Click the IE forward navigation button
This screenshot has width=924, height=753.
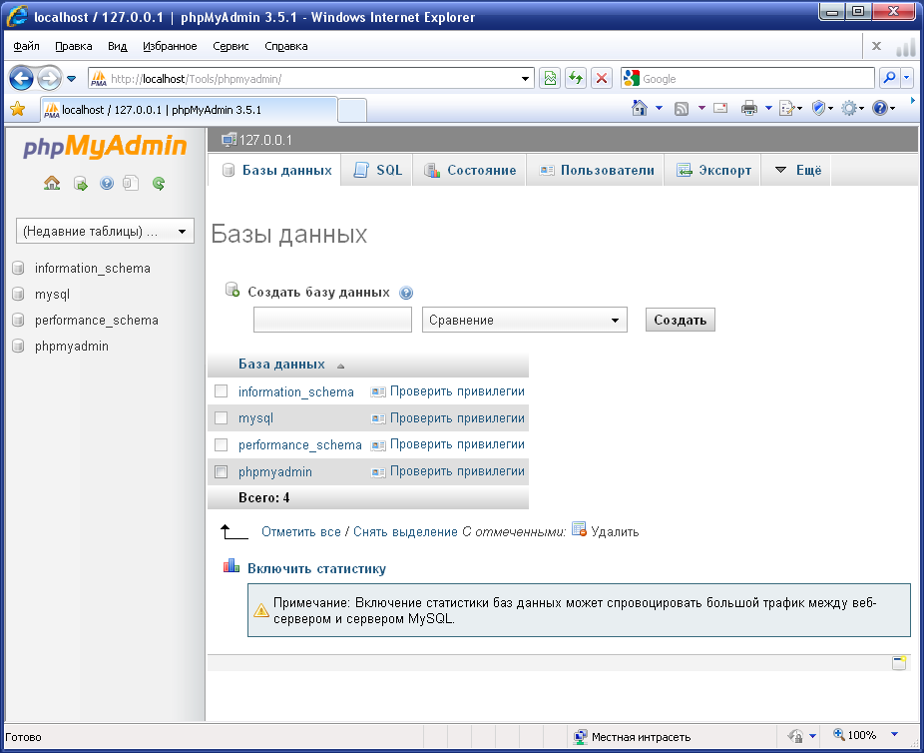(50, 79)
